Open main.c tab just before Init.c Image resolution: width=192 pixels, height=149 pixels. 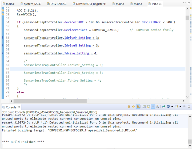[x=137, y=4]
